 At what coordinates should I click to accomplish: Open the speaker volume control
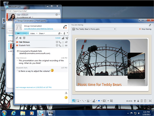point(20,38)
